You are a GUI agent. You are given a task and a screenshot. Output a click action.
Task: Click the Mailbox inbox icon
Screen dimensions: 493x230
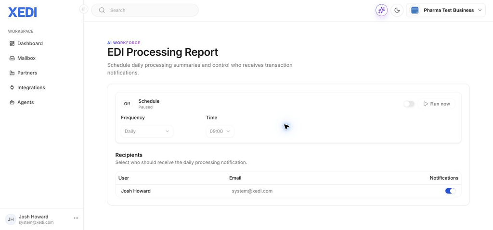12,58
